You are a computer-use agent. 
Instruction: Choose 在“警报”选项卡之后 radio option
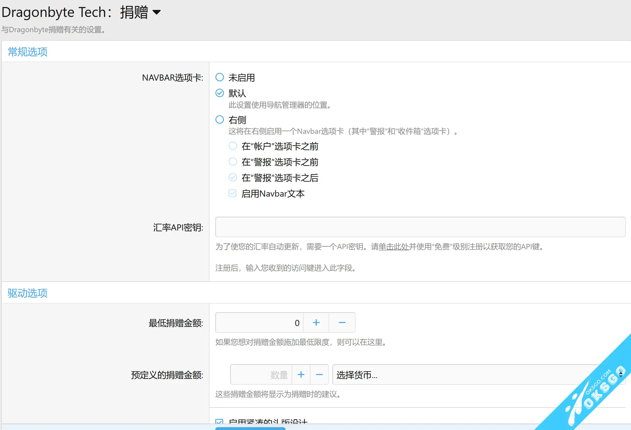tap(233, 178)
